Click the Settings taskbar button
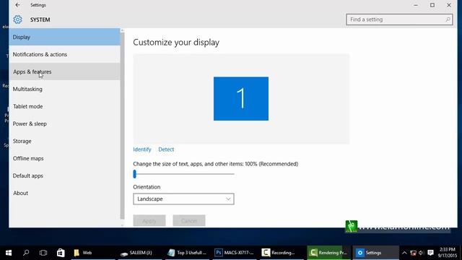The width and height of the screenshot is (462, 260). (376, 253)
